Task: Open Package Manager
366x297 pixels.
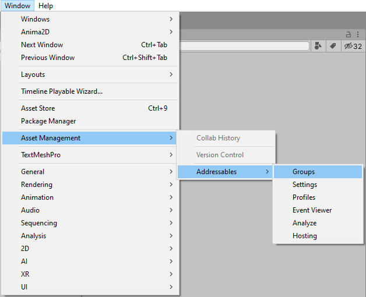Action: point(48,121)
